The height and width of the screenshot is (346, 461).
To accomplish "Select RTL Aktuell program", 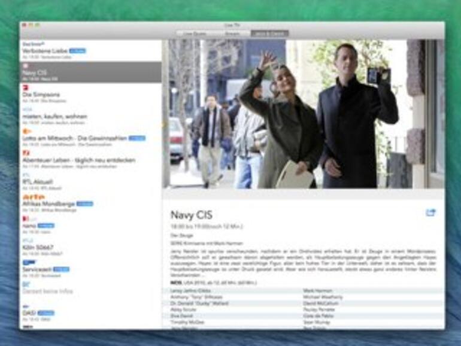I will pos(90,181).
